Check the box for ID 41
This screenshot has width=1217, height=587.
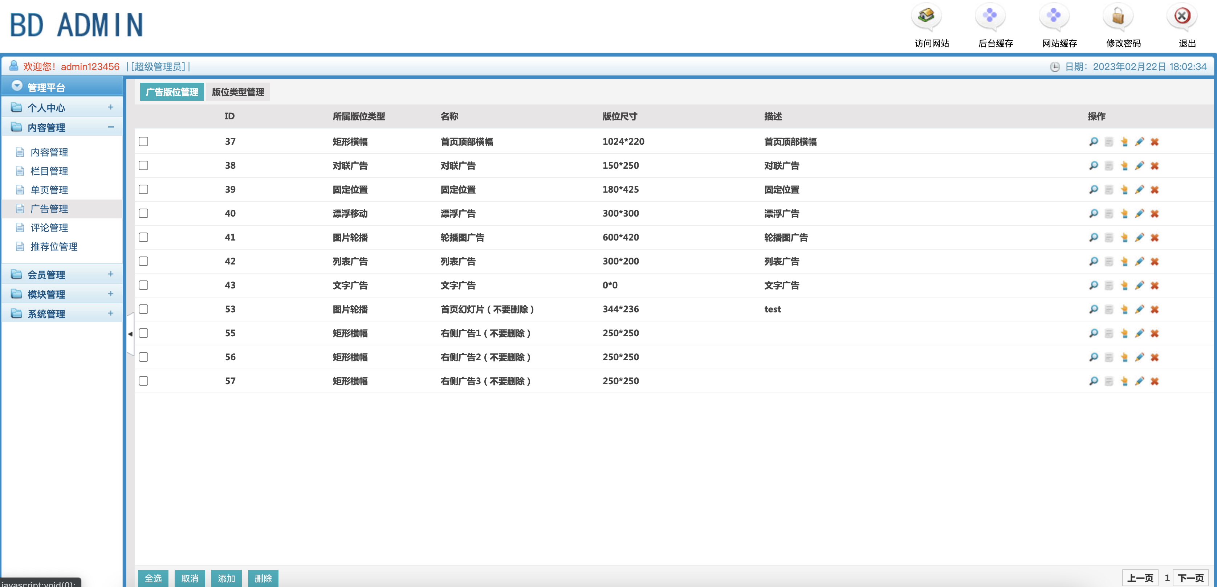[x=144, y=237]
